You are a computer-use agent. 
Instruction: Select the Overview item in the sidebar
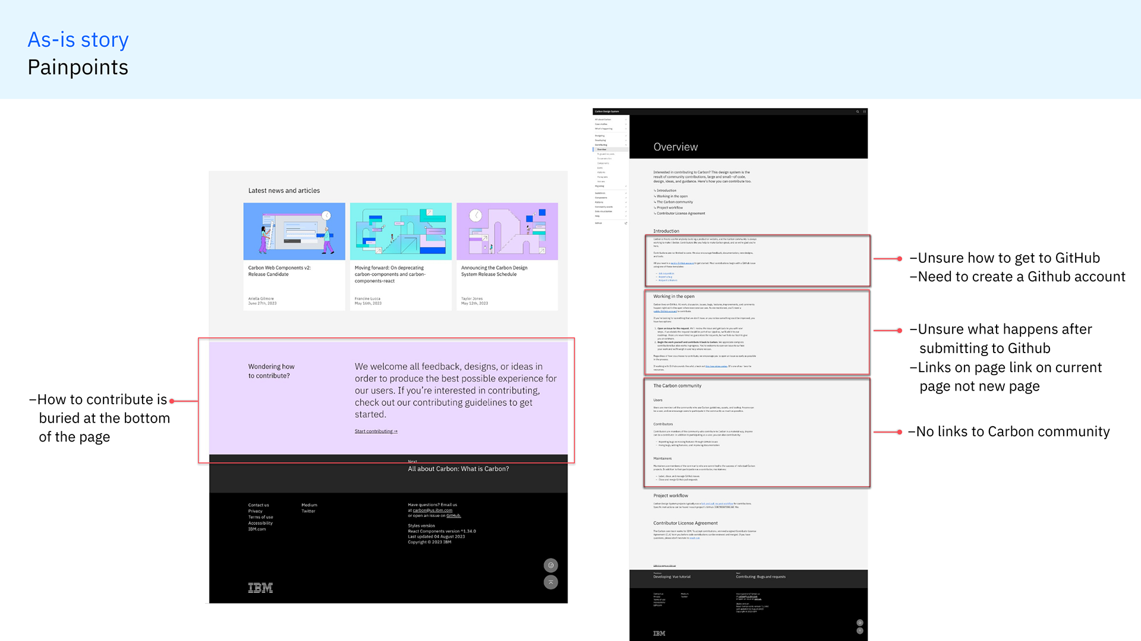point(602,150)
